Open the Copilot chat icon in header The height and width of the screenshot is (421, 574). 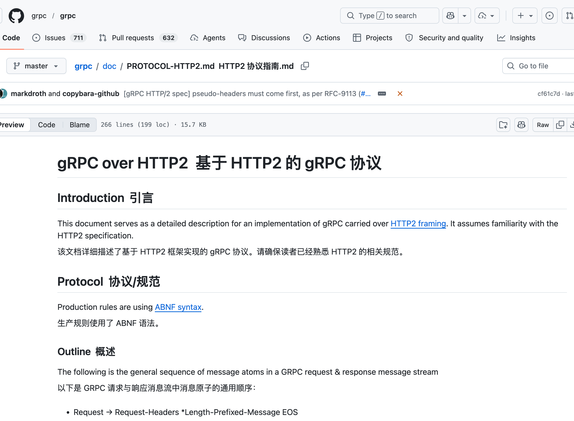(451, 16)
